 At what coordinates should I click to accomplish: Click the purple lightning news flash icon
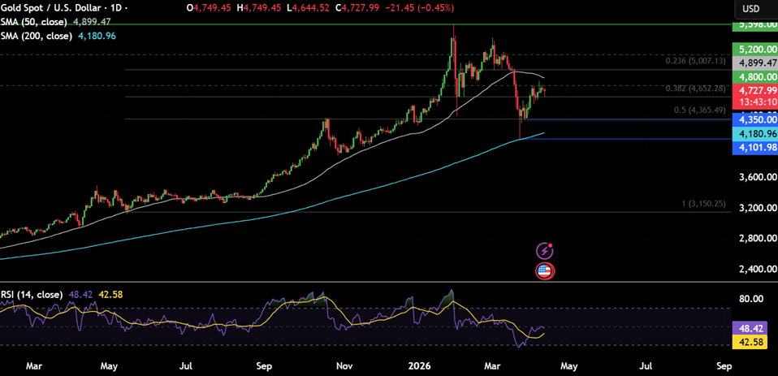(545, 251)
